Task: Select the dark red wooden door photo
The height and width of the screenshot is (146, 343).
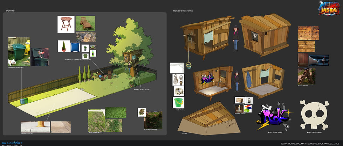Action: (x=303, y=60)
